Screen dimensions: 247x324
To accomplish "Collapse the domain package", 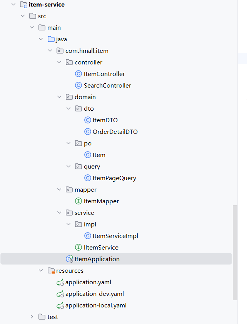I will pyautogui.click(x=59, y=97).
